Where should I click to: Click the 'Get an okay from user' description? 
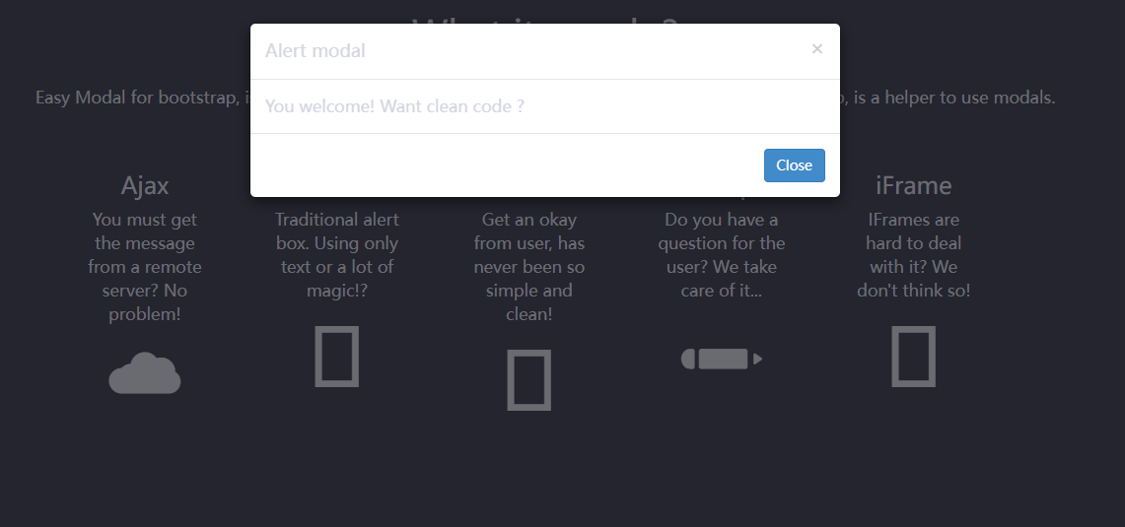point(528,267)
